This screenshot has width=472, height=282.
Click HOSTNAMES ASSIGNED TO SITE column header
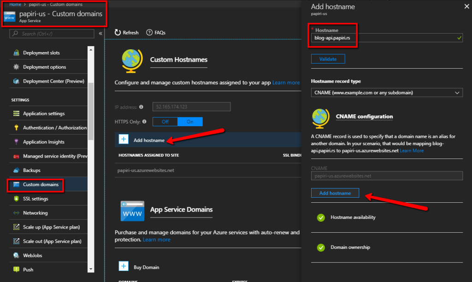coord(149,155)
